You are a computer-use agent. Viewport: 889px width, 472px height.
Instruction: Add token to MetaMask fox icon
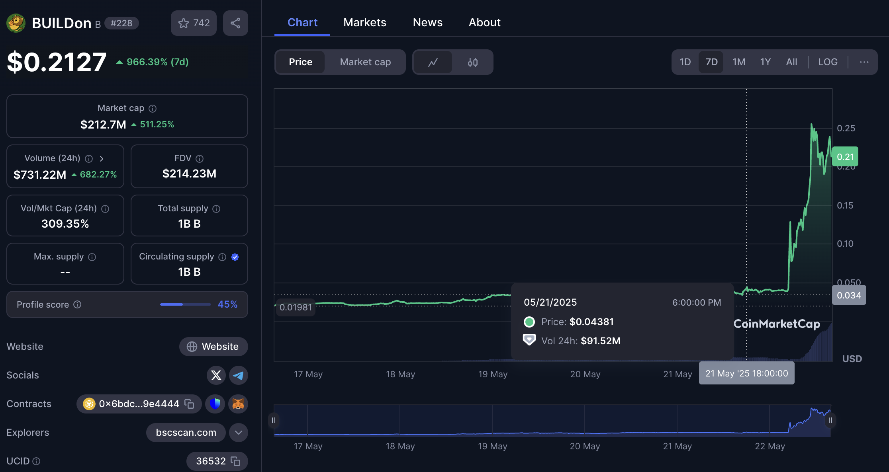(238, 404)
